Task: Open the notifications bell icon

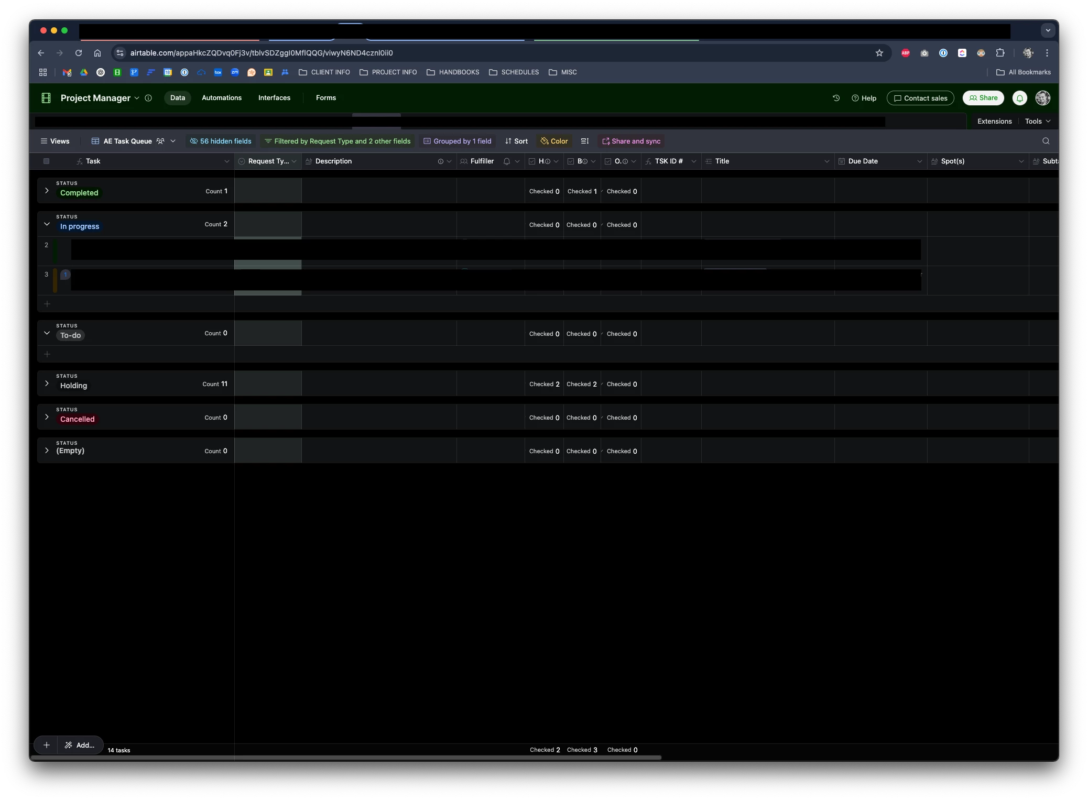Action: point(1019,98)
